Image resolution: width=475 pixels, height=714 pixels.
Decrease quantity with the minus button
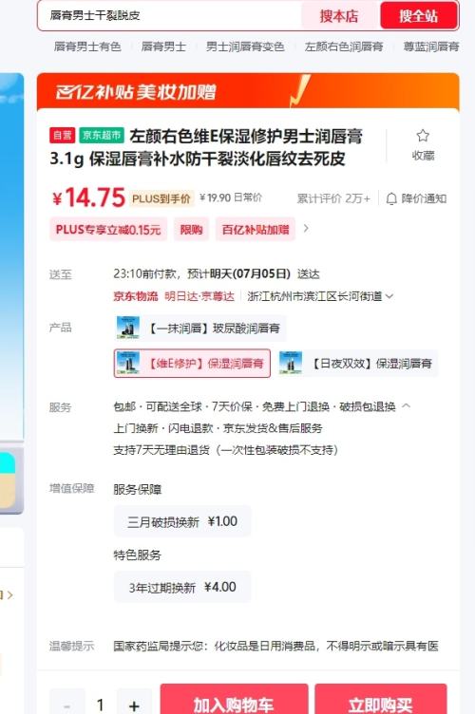point(66,704)
